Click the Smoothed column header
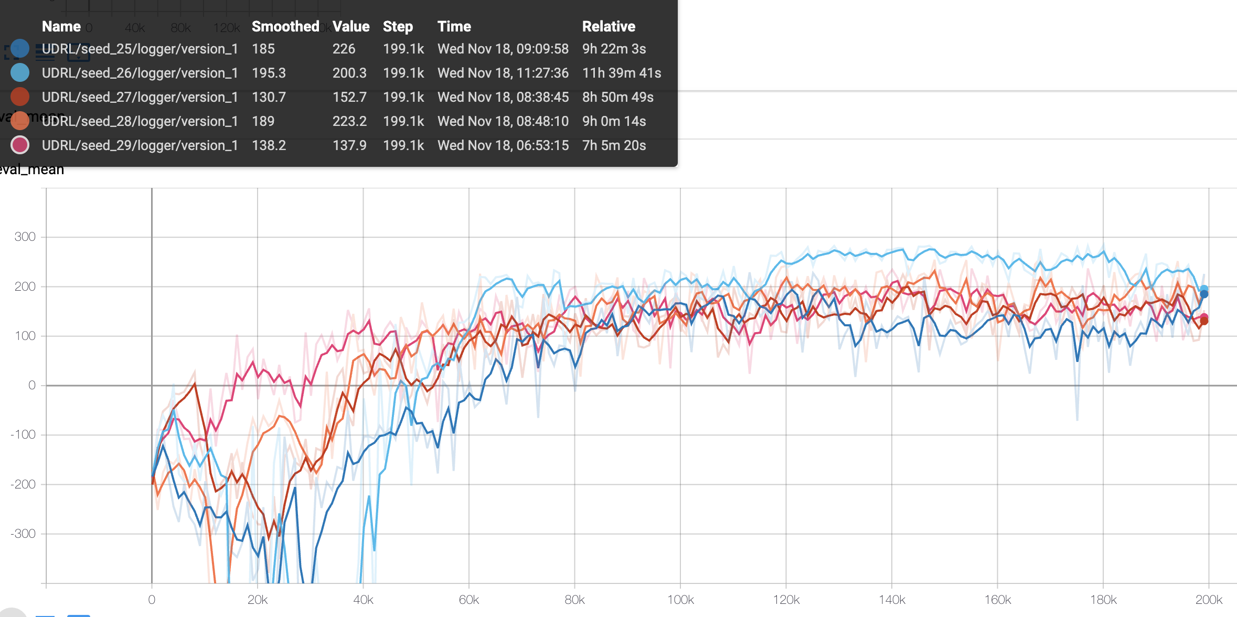Viewport: 1237px width, 617px height. (285, 26)
